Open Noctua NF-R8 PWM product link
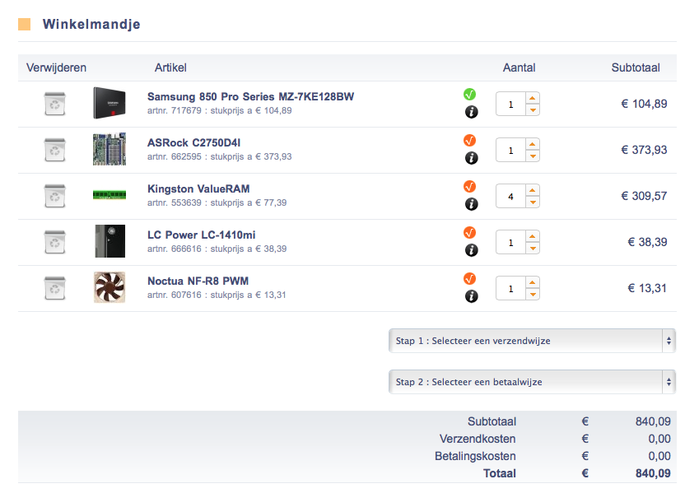This screenshot has width=685, height=493. coord(198,281)
